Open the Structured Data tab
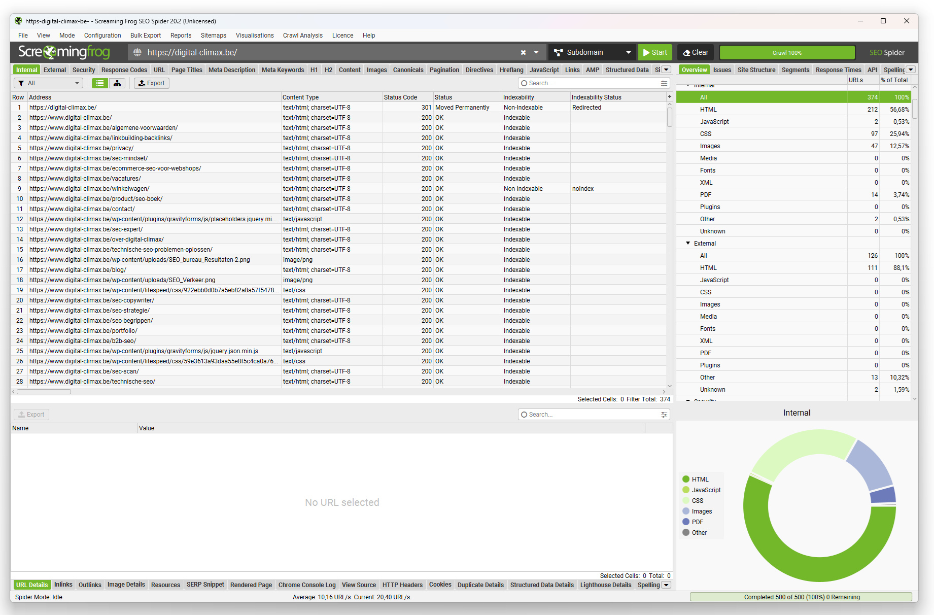 [x=627, y=70]
